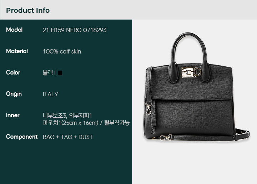
Task: Click the 블랙 color name text
Action: pos(48,73)
